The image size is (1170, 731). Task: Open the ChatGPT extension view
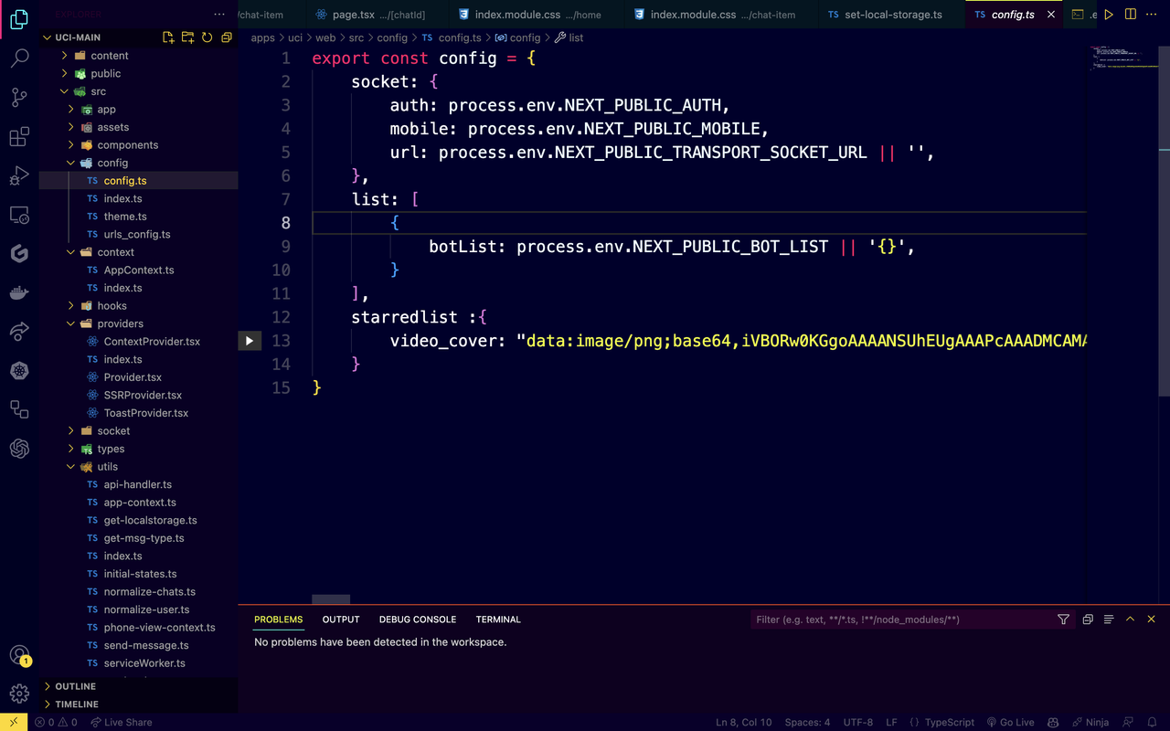click(x=19, y=448)
